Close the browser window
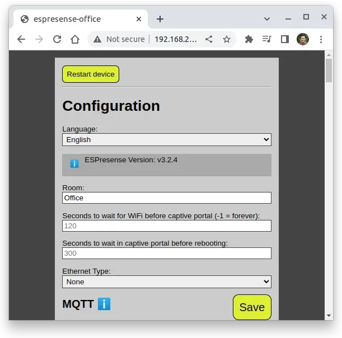This screenshot has width=342, height=338. coord(324,17)
